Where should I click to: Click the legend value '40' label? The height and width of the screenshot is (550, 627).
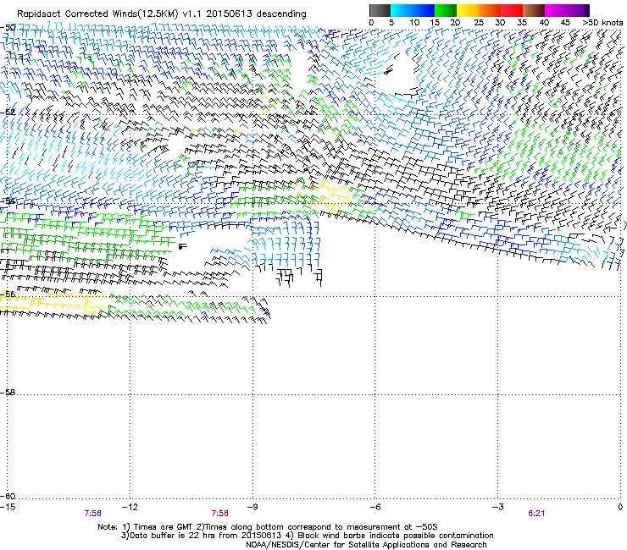(544, 23)
